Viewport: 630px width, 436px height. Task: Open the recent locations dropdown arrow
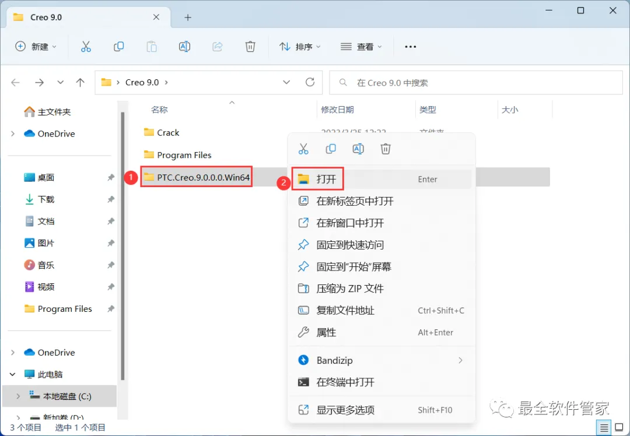(60, 82)
